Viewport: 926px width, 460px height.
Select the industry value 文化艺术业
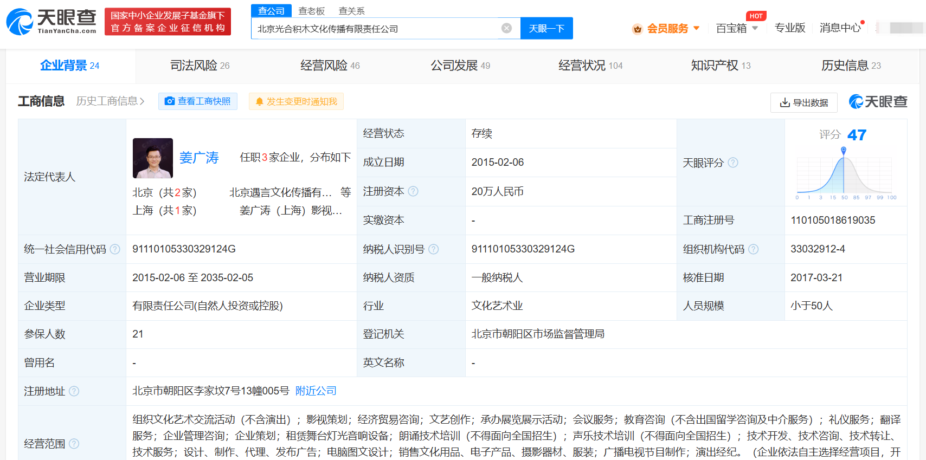pyautogui.click(x=497, y=306)
